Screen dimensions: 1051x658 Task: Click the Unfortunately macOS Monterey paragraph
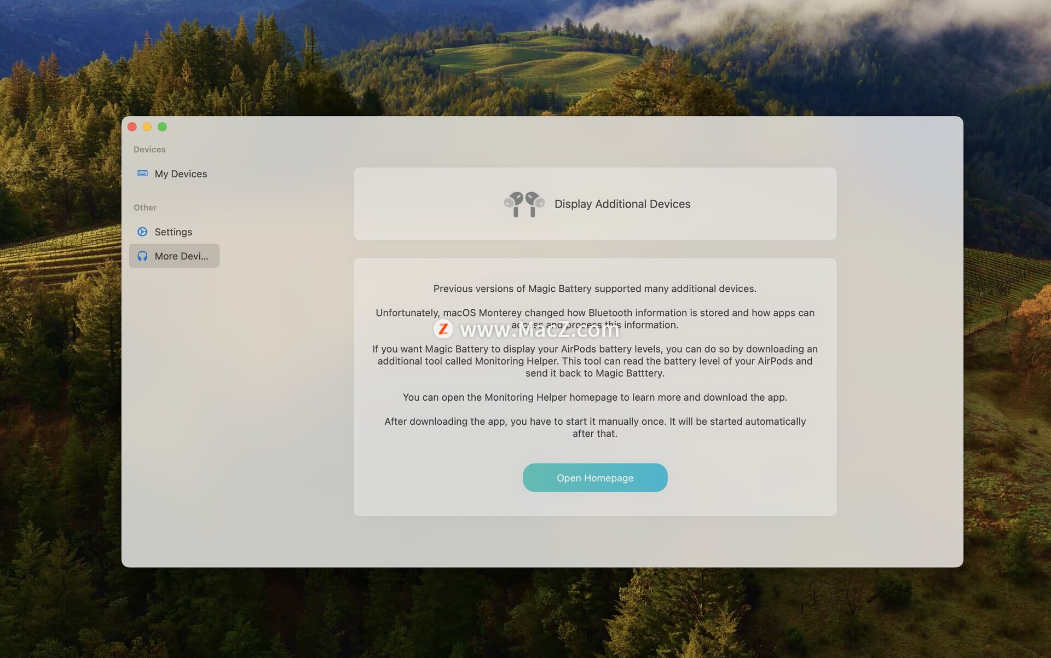click(x=595, y=319)
